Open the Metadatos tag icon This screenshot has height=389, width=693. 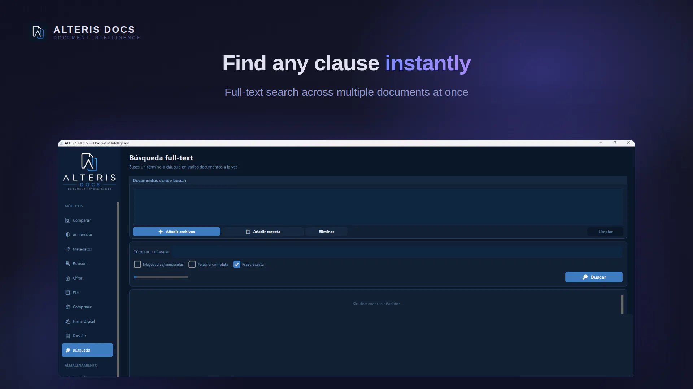(x=68, y=249)
